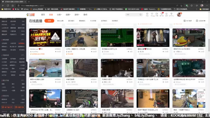Image resolution: width=210 pixels, height=118 pixels.
Task: Open the 冲锋兄弟啊 stream thumbnail
Action: pos(81,68)
